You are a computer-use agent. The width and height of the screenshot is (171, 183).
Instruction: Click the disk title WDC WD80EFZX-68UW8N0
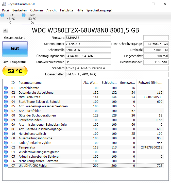(x=85, y=30)
